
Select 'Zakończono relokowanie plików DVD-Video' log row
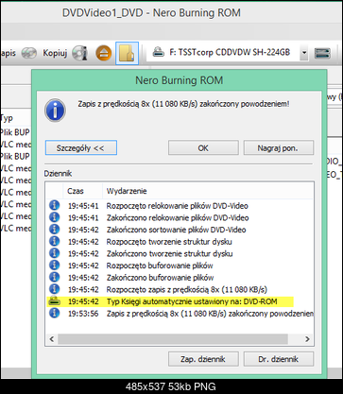coord(180,217)
